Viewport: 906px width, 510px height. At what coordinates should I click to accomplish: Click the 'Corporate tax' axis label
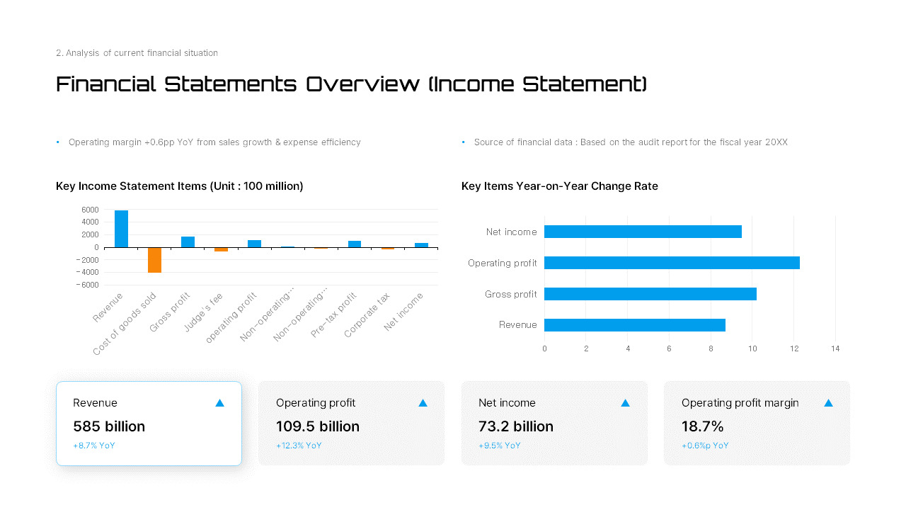[367, 314]
